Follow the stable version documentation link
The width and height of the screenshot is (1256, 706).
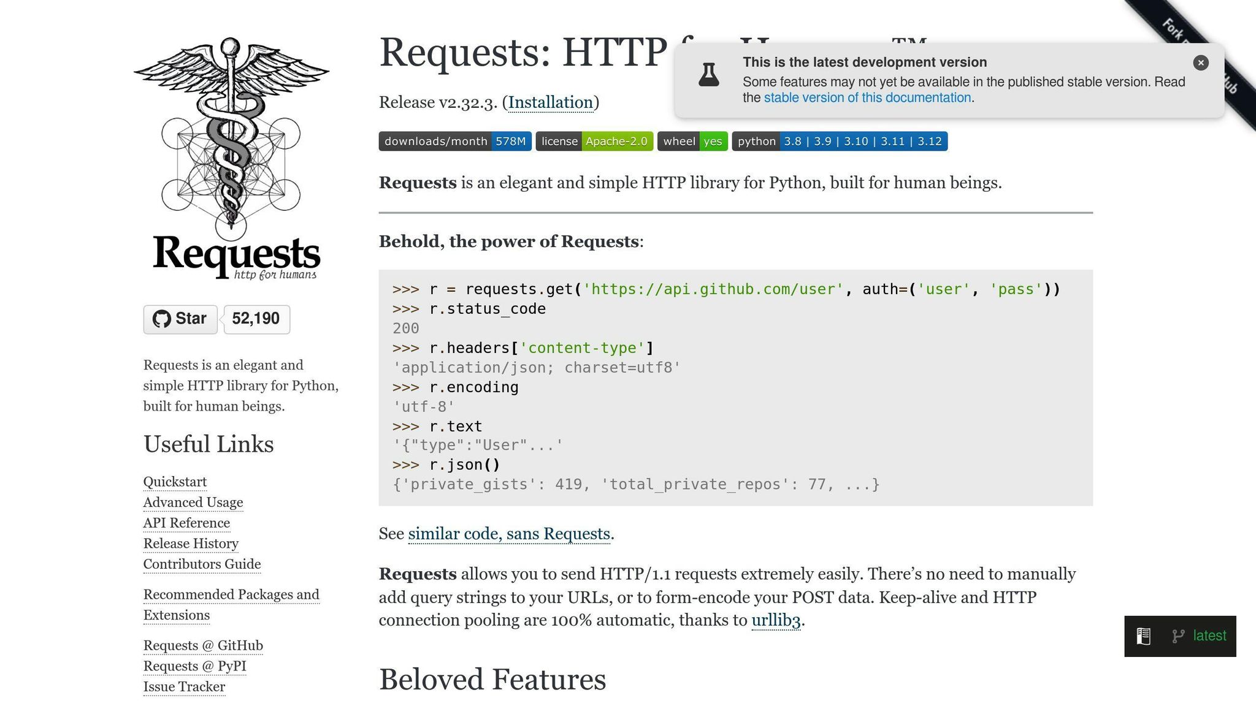867,97
